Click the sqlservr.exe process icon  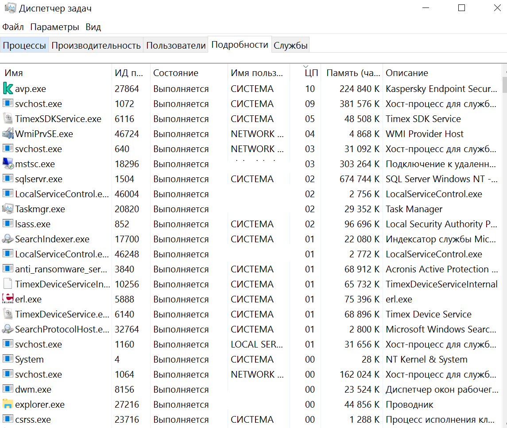[x=8, y=179]
